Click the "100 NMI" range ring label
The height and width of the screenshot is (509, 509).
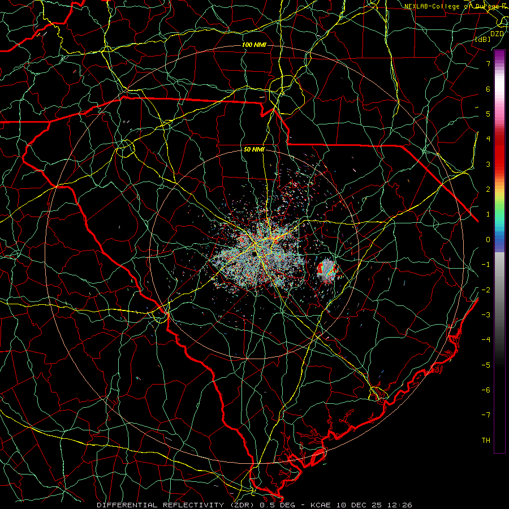point(254,45)
